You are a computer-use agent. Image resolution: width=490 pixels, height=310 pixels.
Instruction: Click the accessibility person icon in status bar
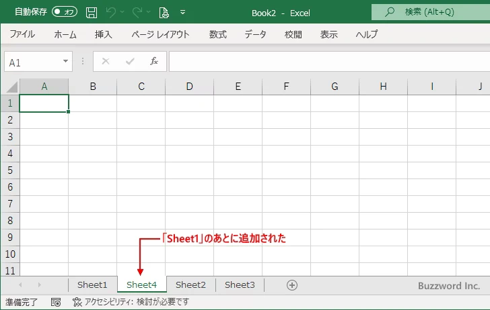coord(77,302)
